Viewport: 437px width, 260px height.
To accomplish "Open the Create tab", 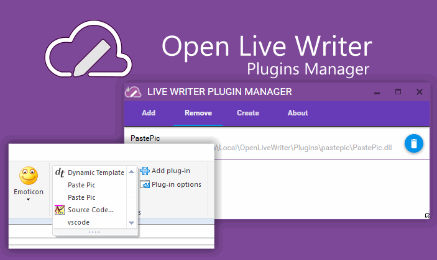I will 248,113.
